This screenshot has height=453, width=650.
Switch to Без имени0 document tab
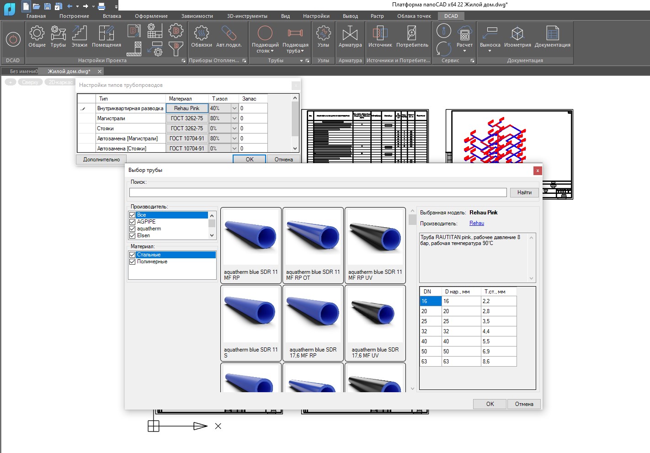24,71
